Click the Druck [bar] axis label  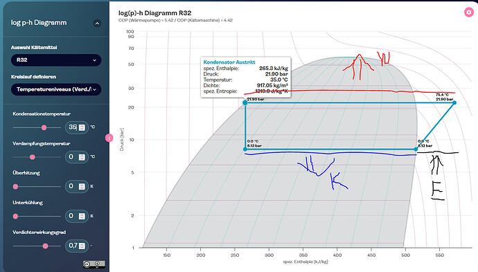point(122,139)
